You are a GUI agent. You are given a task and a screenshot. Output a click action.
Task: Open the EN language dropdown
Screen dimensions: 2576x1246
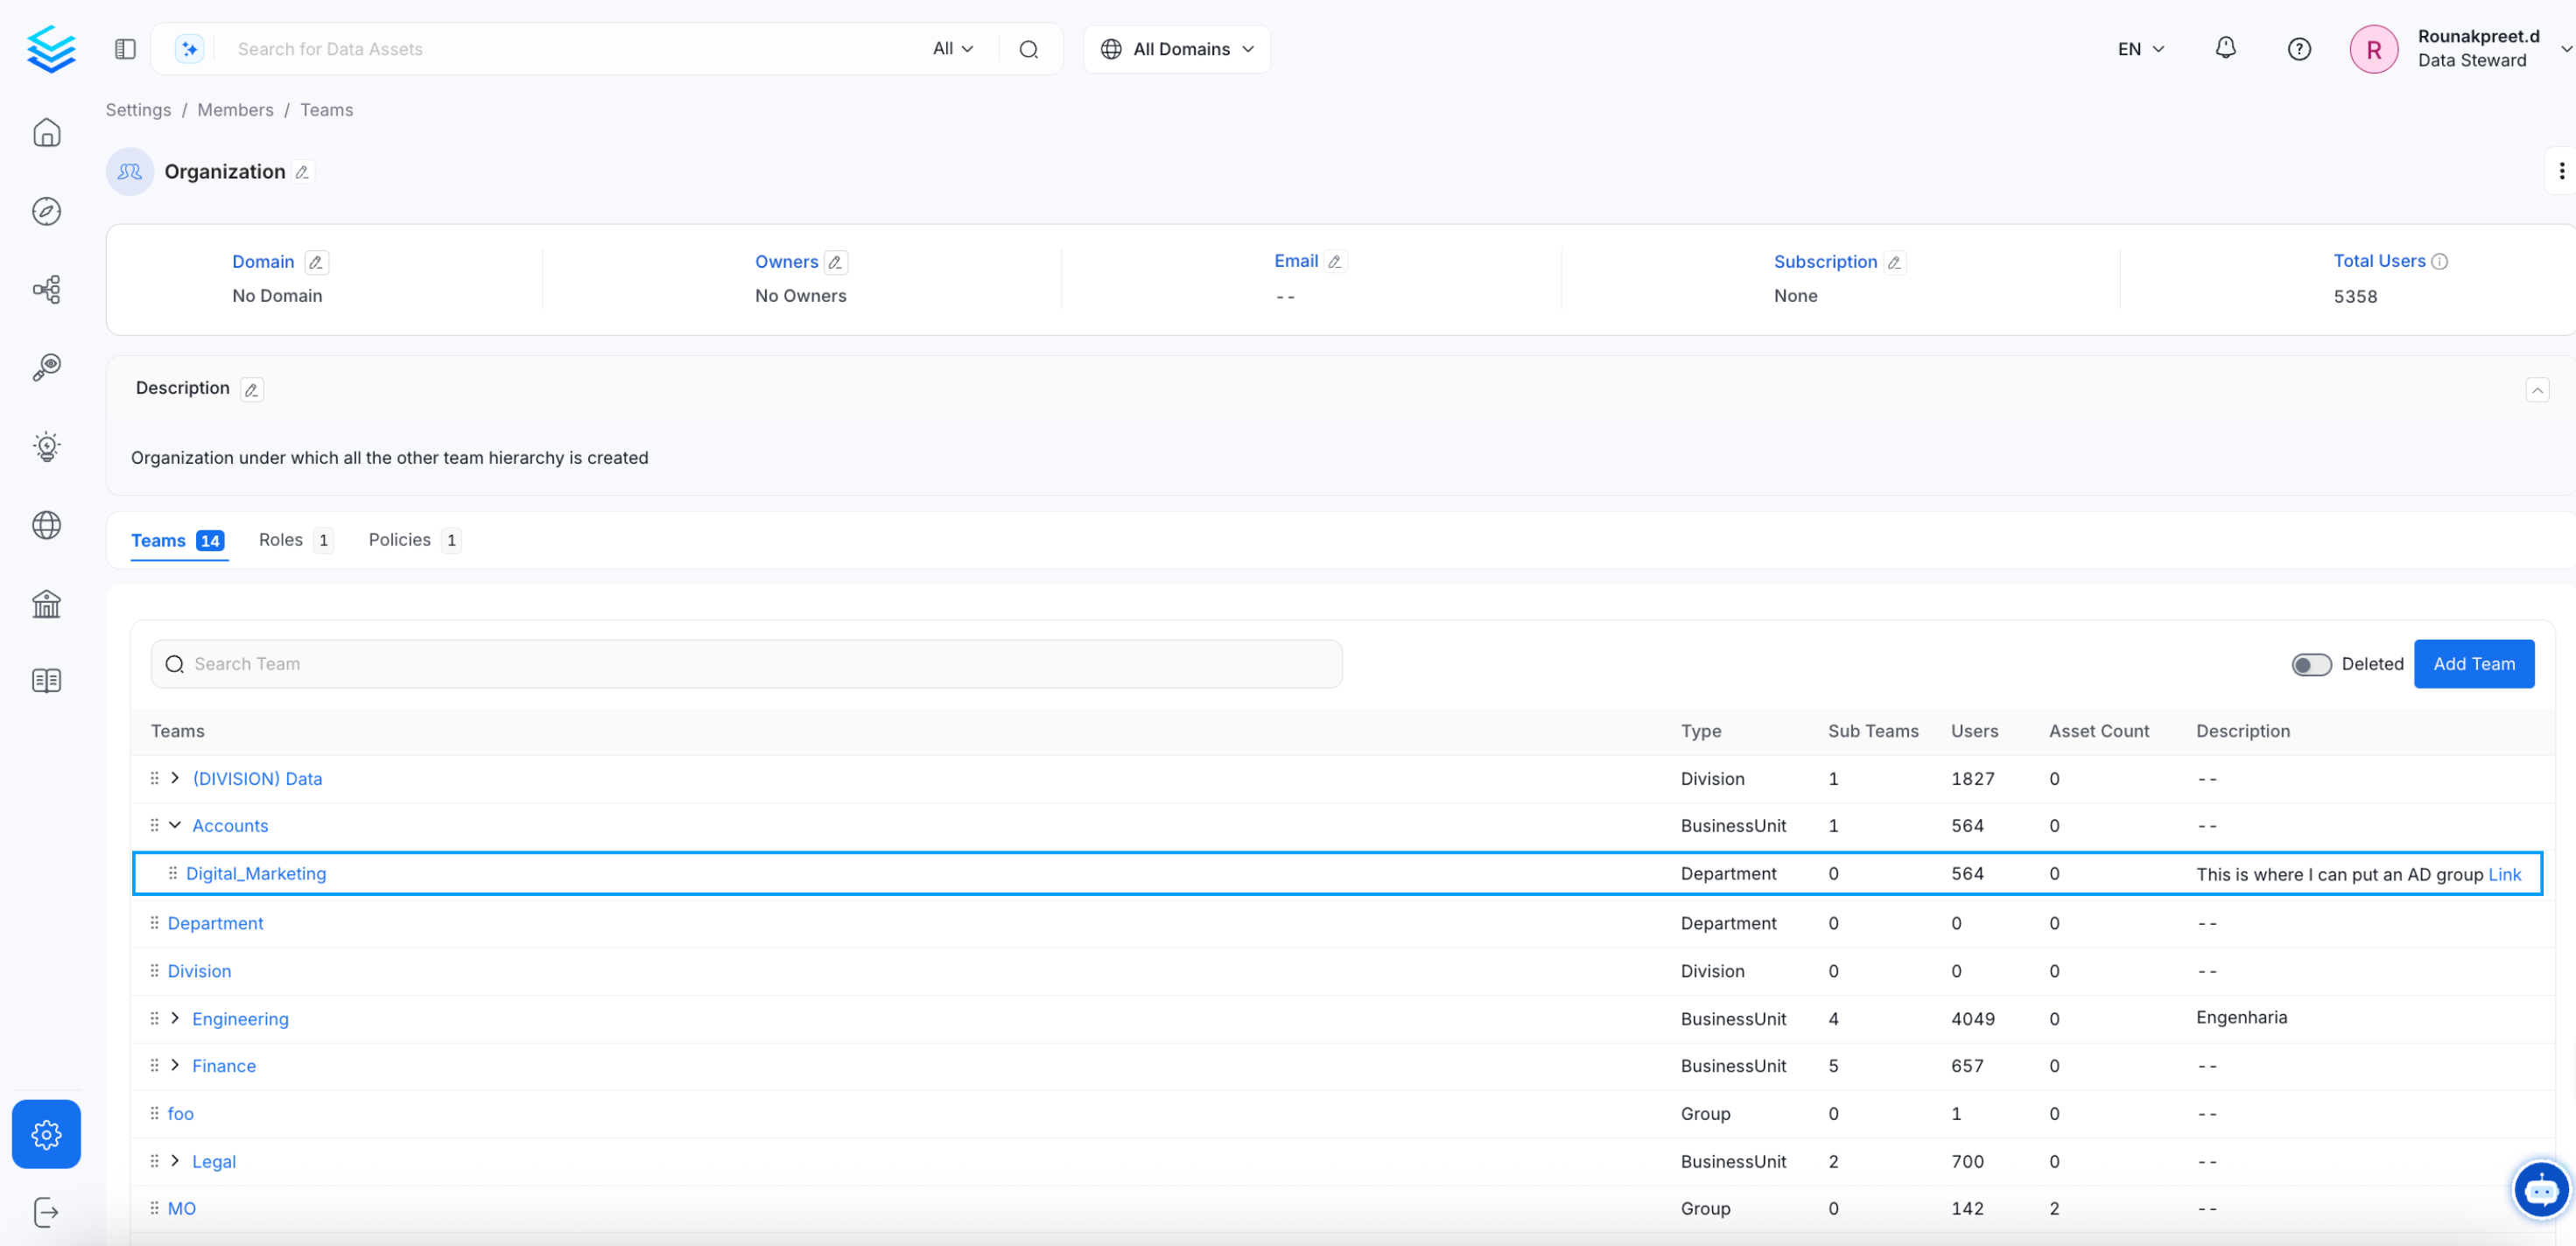(x=2140, y=48)
